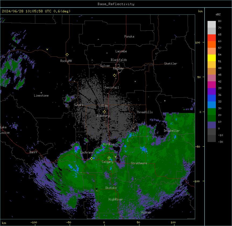232x226 pixels.
Task: Click the Didsbury label
Action: [x=103, y=116]
